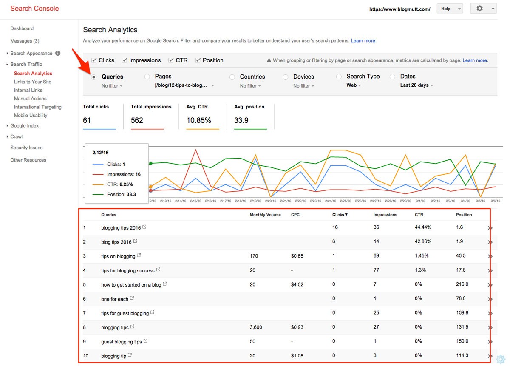Open external link icon for "blogging tips 2016"
The image size is (510, 366).
[144, 227]
